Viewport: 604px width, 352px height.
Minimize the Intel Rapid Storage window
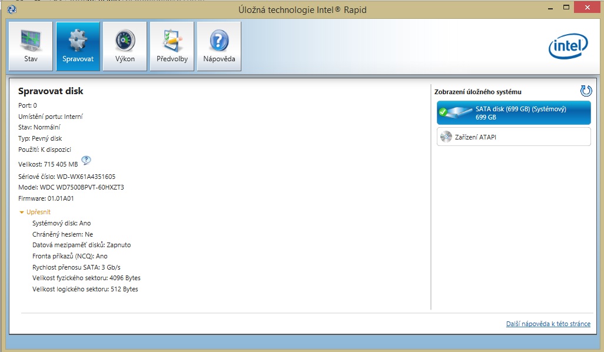pyautogui.click(x=551, y=7)
